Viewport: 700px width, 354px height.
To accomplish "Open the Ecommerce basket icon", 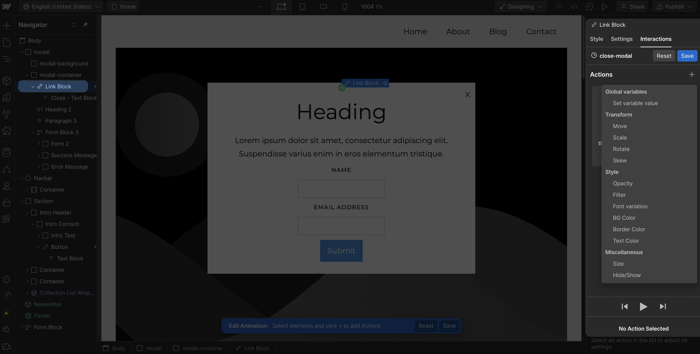I will pyautogui.click(x=6, y=202).
